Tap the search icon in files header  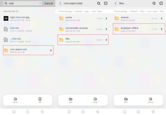[154, 3]
